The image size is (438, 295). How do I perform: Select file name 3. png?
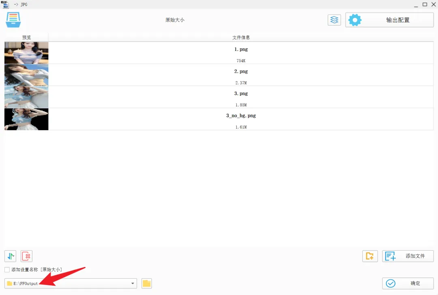coord(241,93)
